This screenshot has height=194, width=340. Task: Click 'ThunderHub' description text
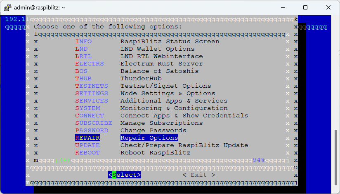tap(141, 78)
